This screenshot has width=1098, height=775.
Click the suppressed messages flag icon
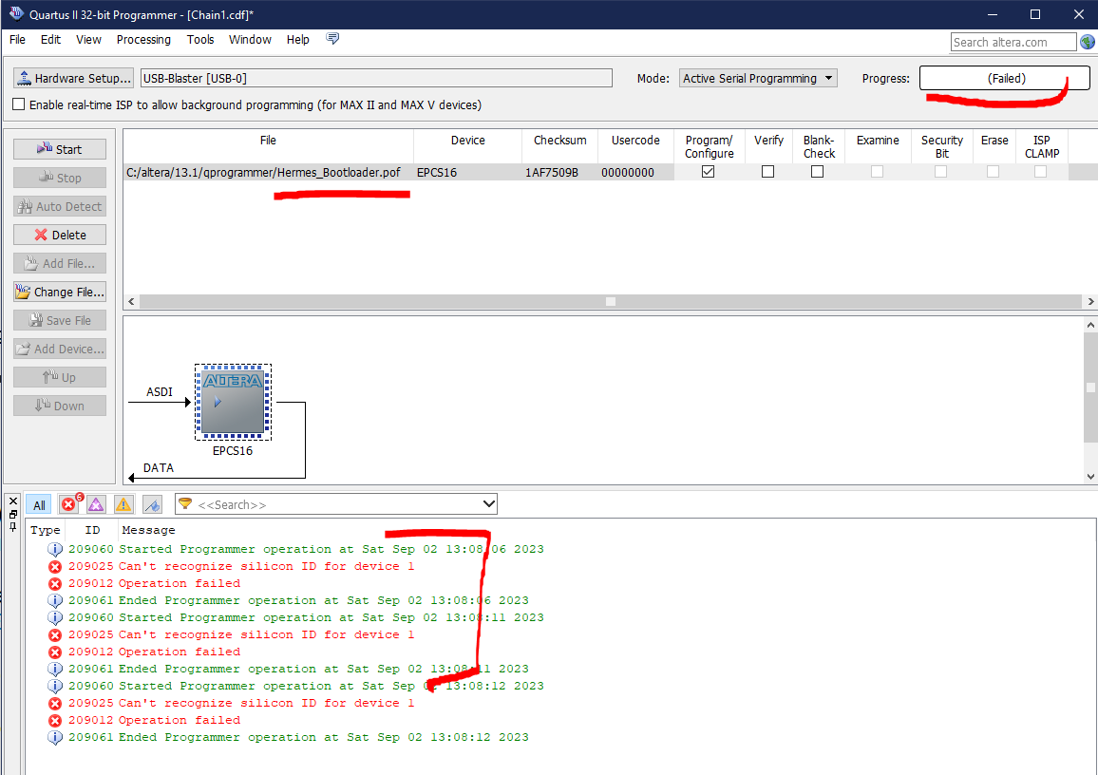click(152, 504)
